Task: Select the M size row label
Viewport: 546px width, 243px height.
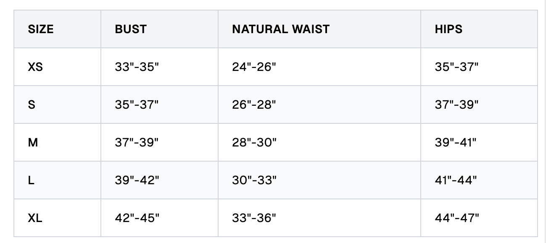Action: pos(33,143)
